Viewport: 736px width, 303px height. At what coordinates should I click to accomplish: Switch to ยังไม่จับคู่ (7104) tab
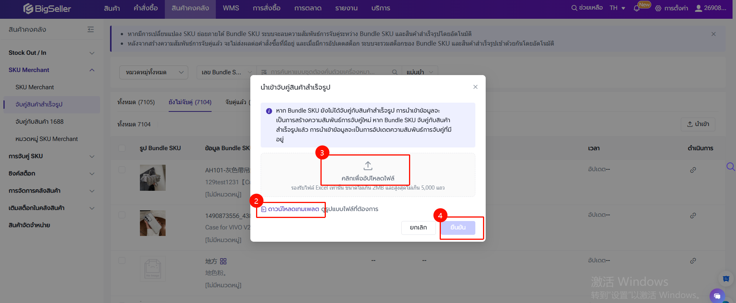(190, 102)
